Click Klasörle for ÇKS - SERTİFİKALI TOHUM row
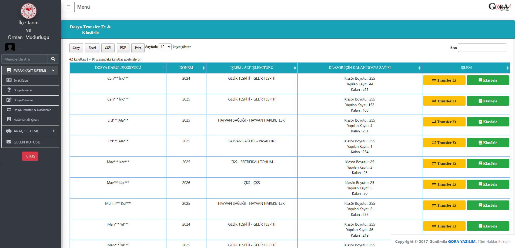This screenshot has height=248, width=515. click(x=488, y=163)
